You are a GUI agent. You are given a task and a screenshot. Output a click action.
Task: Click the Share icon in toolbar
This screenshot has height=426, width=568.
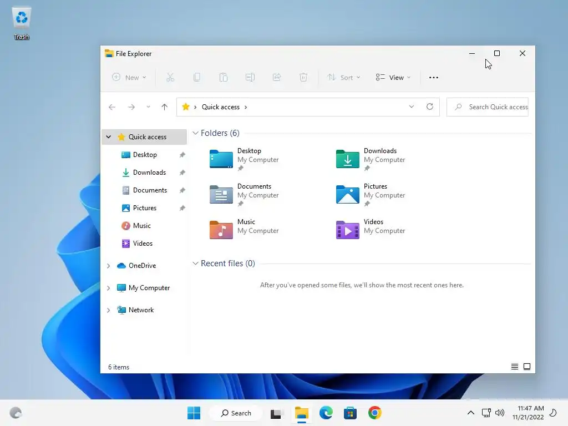[277, 77]
